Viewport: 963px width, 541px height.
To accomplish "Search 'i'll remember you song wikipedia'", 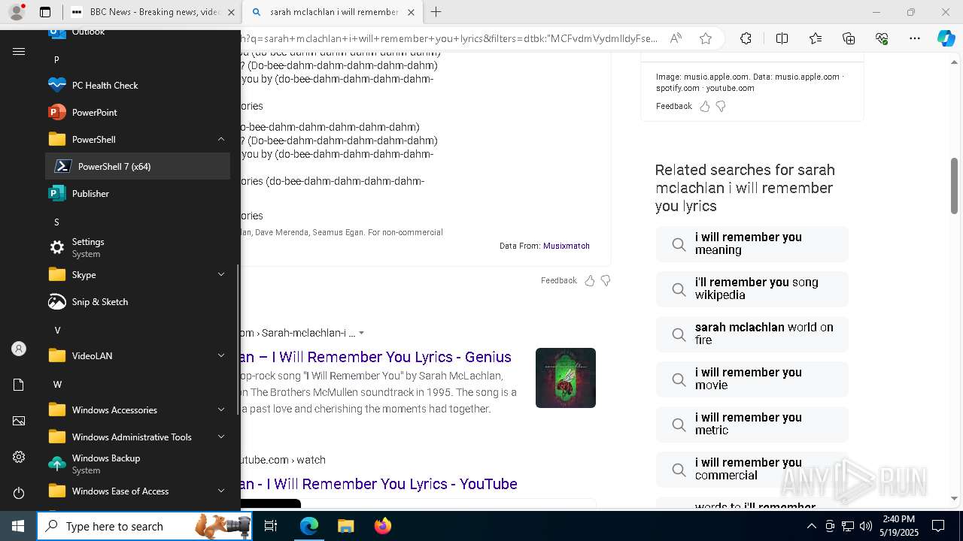I will click(752, 289).
